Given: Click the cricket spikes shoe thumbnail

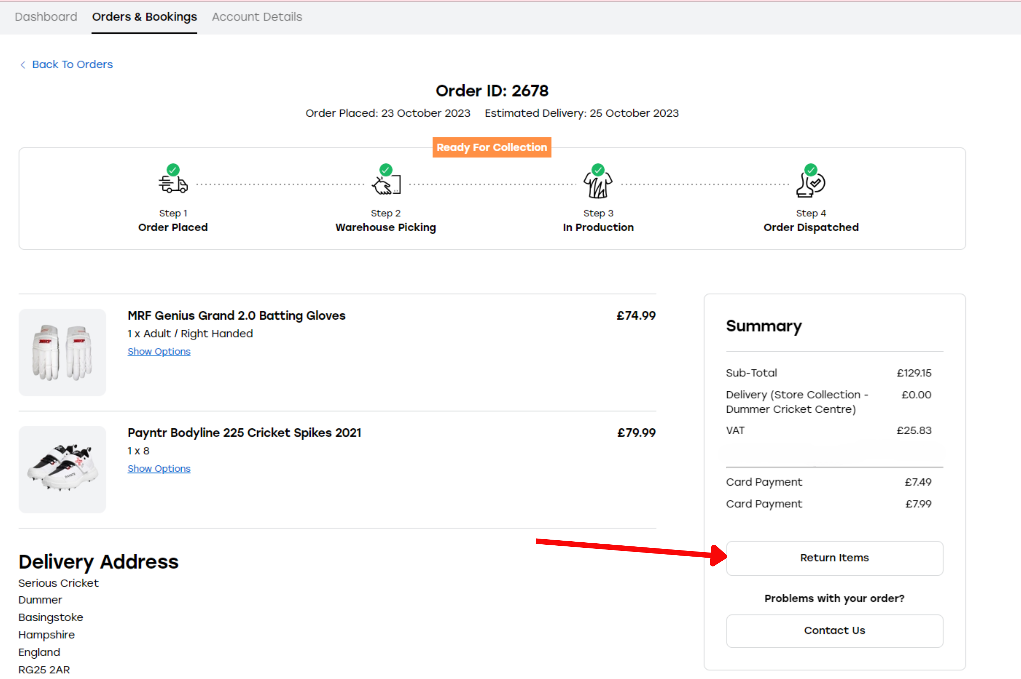Looking at the screenshot, I should click(62, 470).
